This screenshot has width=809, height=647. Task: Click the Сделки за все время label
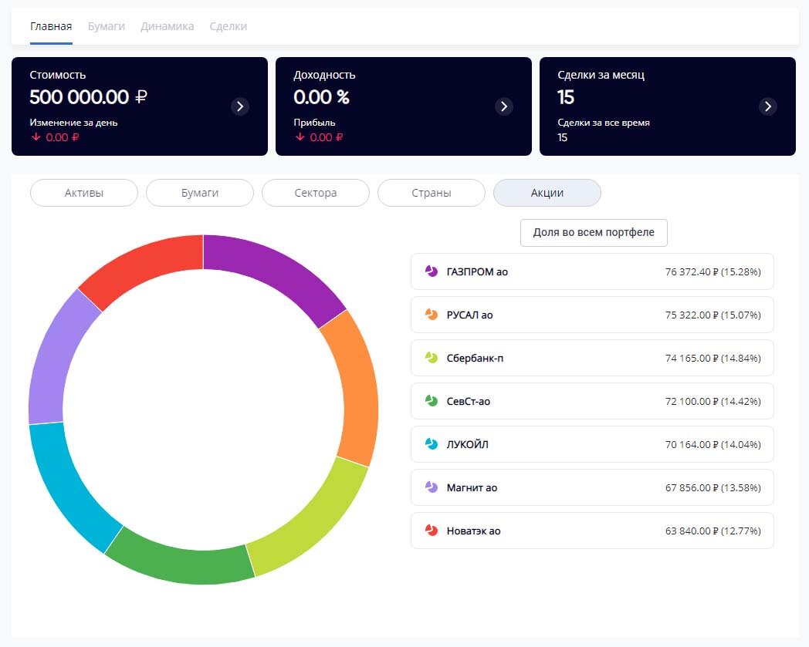[x=603, y=123]
